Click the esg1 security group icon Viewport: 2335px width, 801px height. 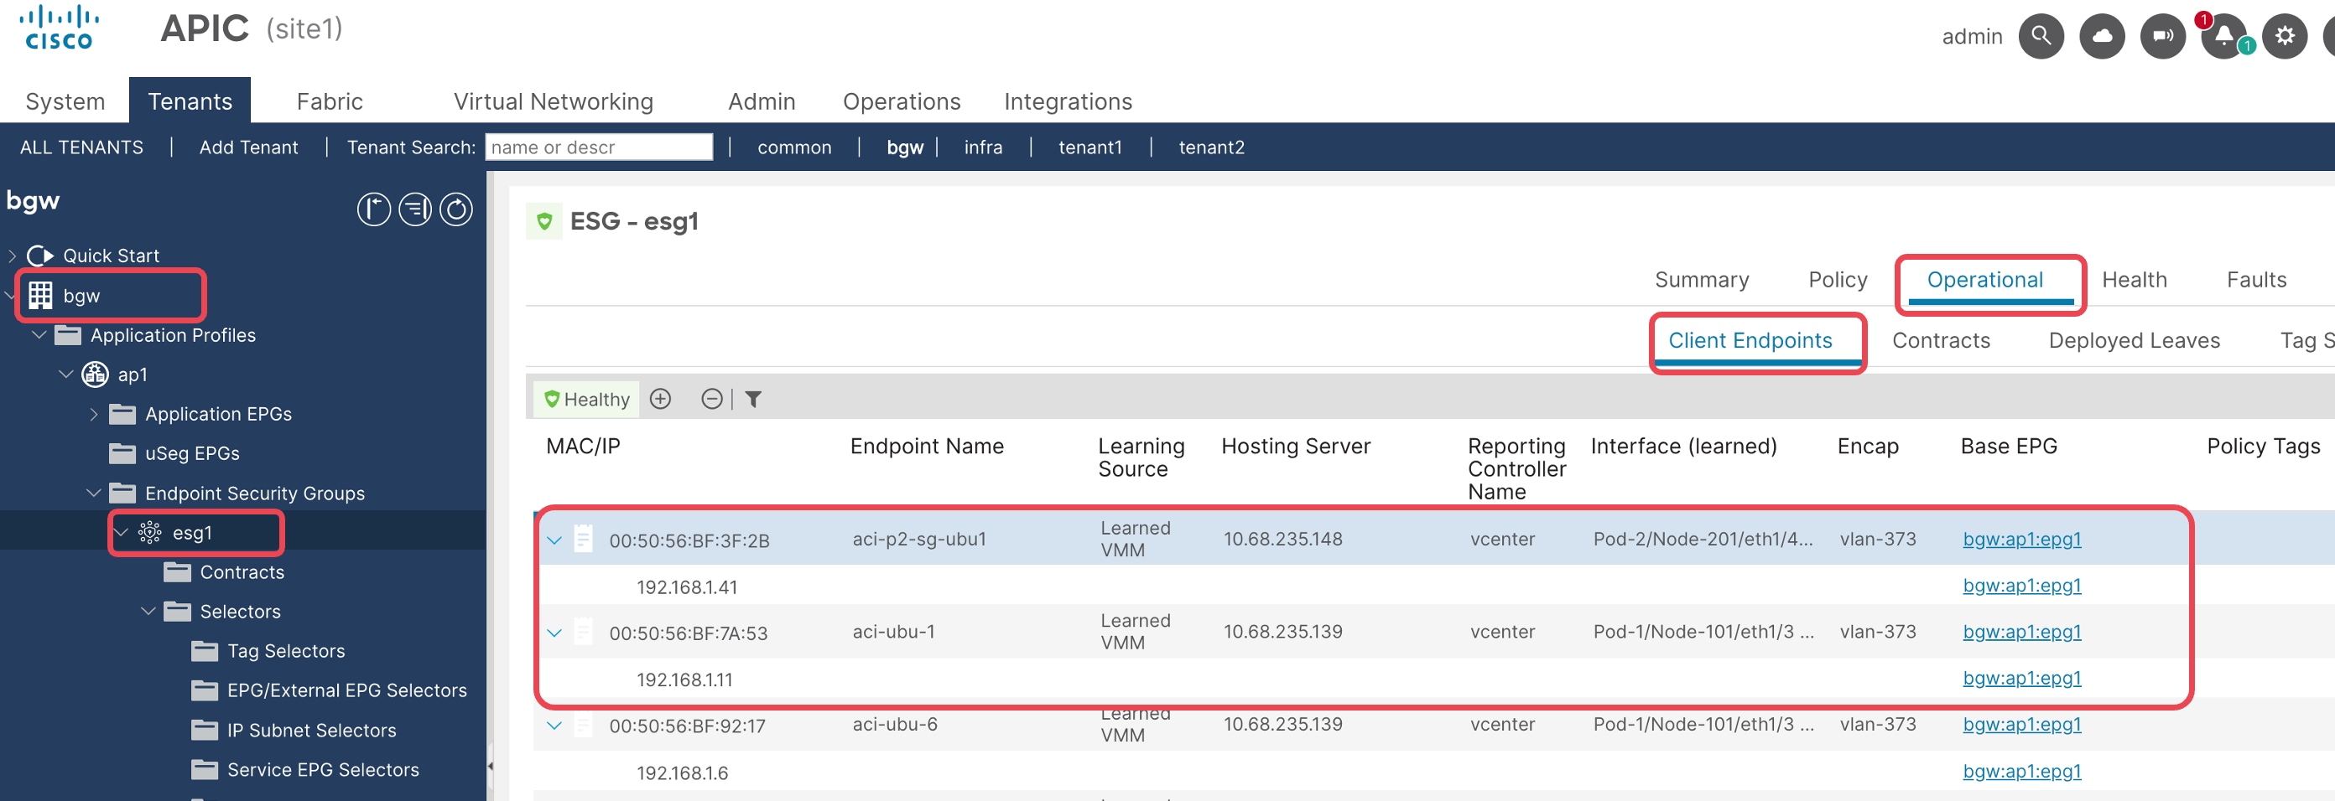point(149,532)
